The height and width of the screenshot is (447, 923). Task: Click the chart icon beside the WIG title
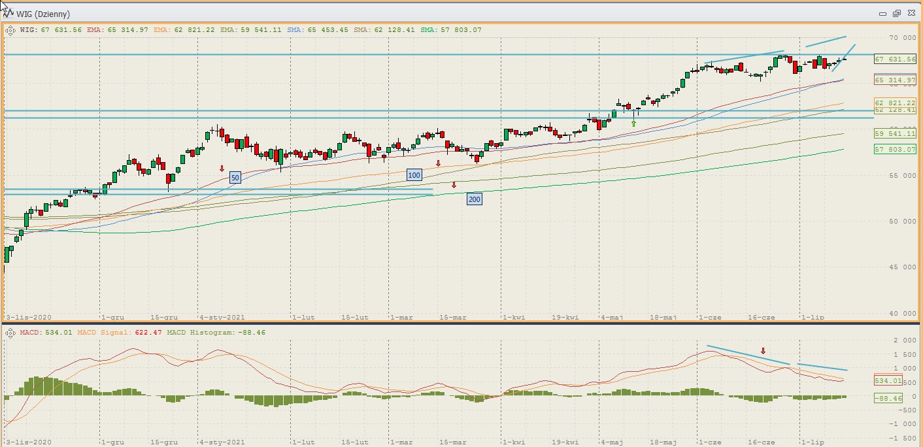point(8,13)
